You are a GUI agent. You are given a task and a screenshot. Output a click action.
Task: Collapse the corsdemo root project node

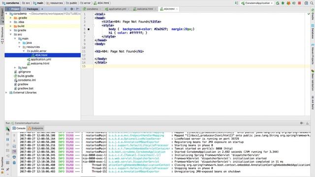click(x=6, y=14)
